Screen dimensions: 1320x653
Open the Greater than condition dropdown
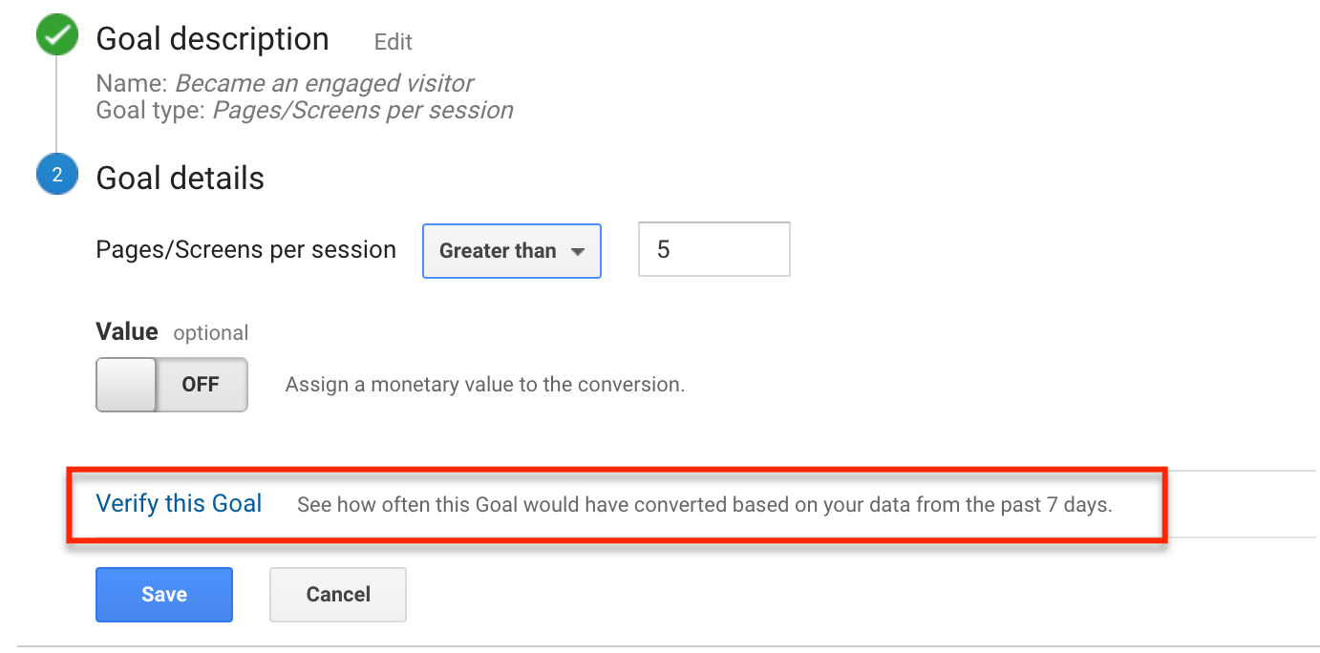click(512, 251)
